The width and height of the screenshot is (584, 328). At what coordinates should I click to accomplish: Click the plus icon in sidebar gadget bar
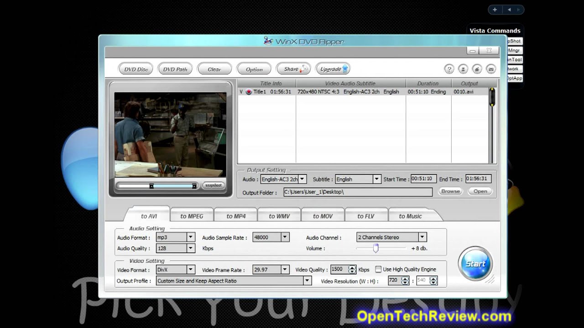coord(495,10)
